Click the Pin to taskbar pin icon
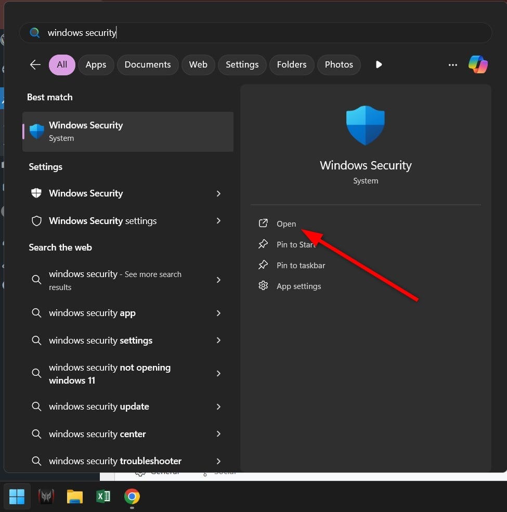The width and height of the screenshot is (507, 512). [x=264, y=265]
